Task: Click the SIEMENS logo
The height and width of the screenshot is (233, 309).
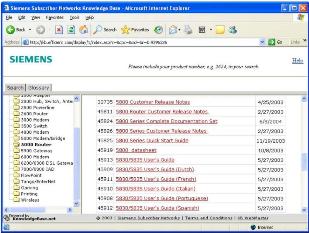Action: point(31,59)
